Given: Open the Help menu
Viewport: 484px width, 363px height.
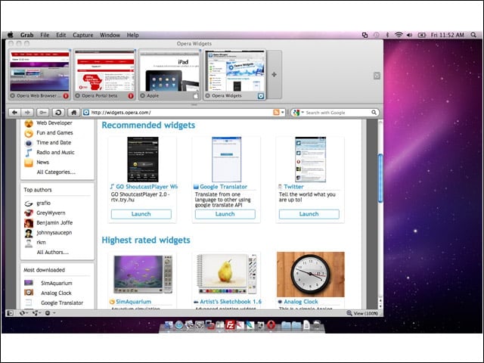Looking at the screenshot, I should coord(133,35).
